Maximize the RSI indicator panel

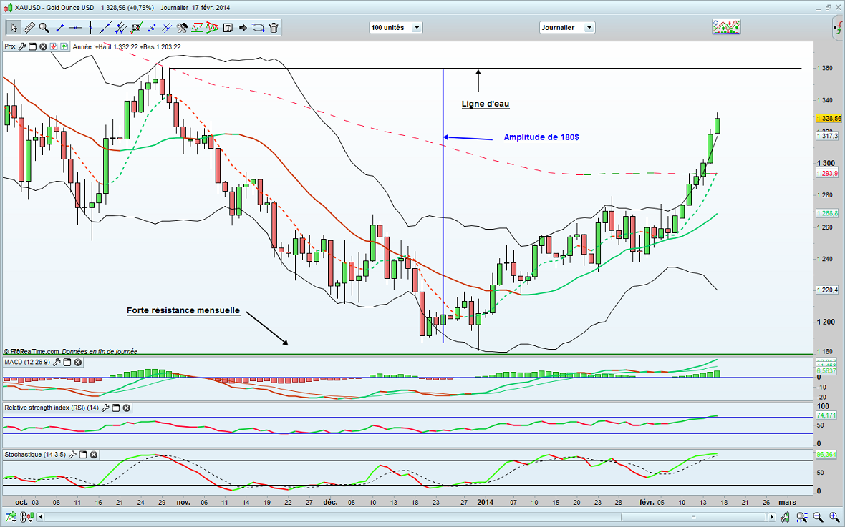point(115,408)
